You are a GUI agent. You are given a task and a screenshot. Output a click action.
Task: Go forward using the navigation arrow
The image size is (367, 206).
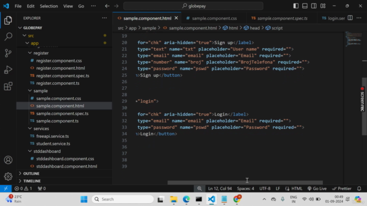click(x=116, y=6)
